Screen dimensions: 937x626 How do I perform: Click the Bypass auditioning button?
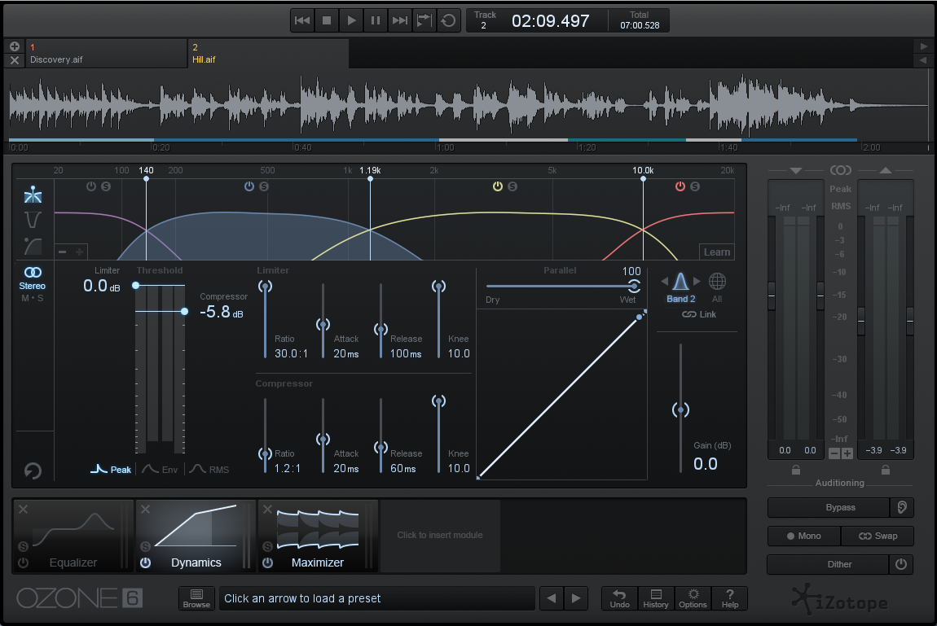coord(829,507)
